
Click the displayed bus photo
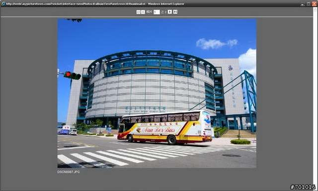[157, 94]
